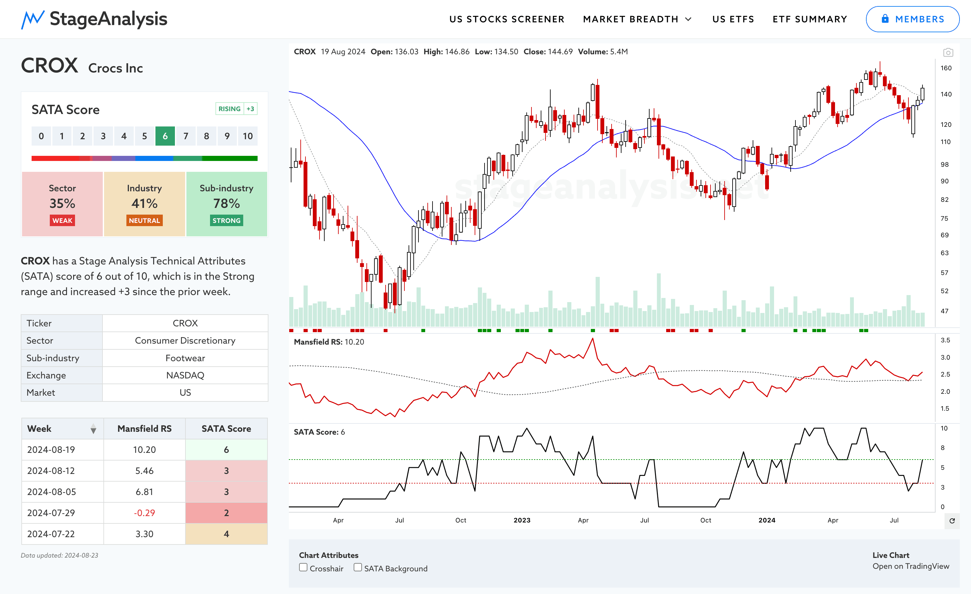Click the SATA Score 4 cell
The image size is (971, 594).
(x=226, y=534)
